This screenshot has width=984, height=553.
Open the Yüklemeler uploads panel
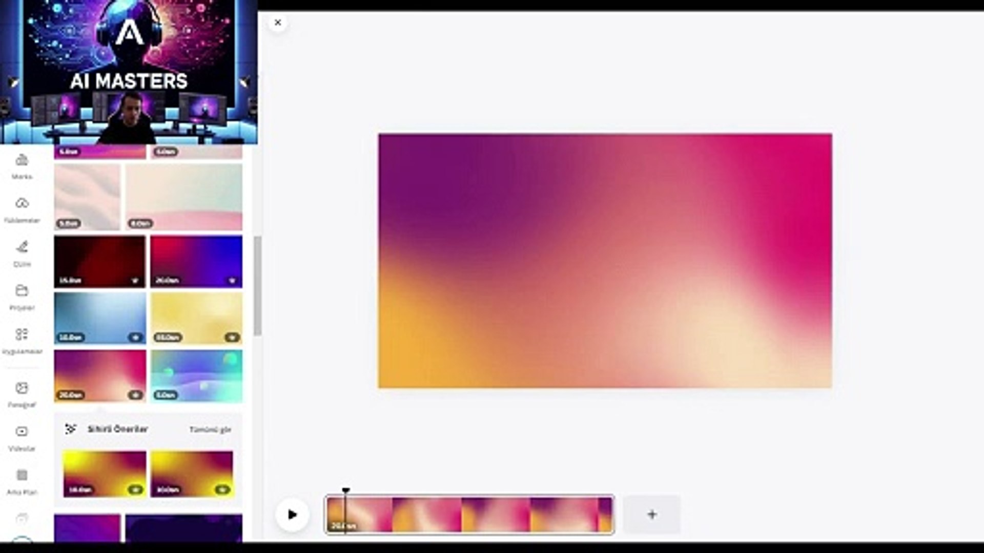22,209
